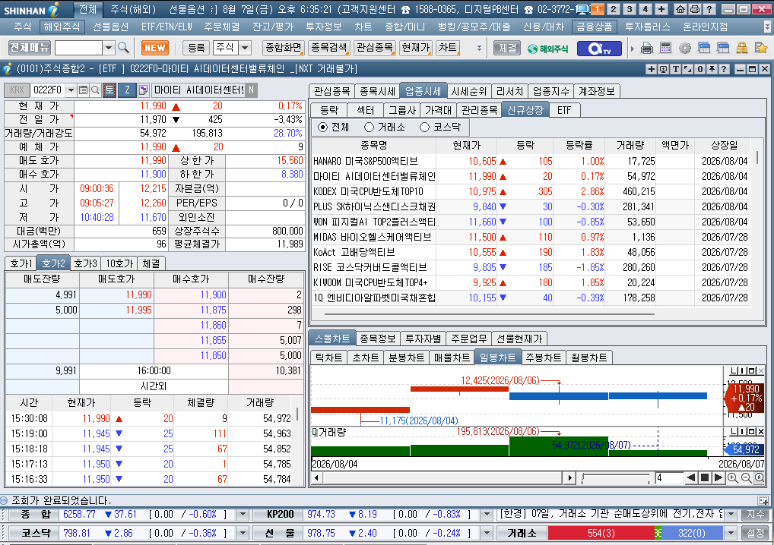Screen dimensions: 774x545
Task: Select the 거래소 radio button
Action: [369, 127]
